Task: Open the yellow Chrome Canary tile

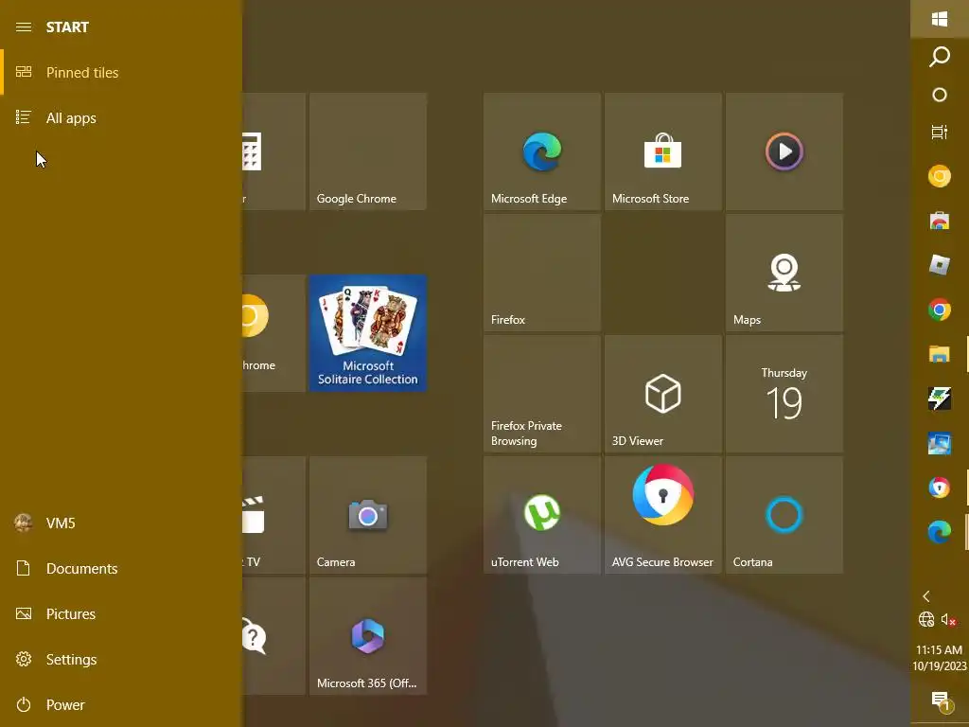Action: (x=273, y=333)
